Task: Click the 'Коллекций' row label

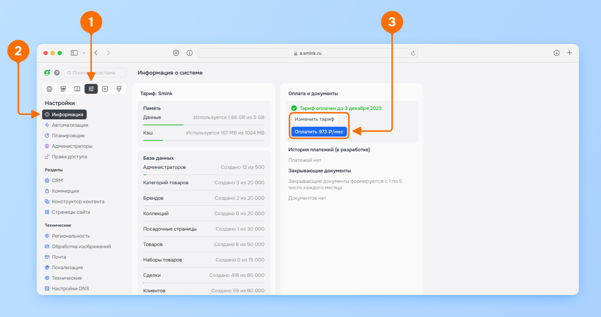Action: (x=156, y=213)
